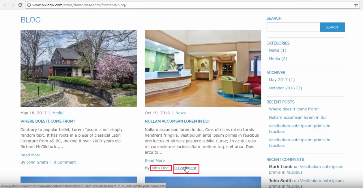The height and width of the screenshot is (188, 363).
Task: Open Mark Lumb's comment post link
Action: pyautogui.click(x=306, y=169)
